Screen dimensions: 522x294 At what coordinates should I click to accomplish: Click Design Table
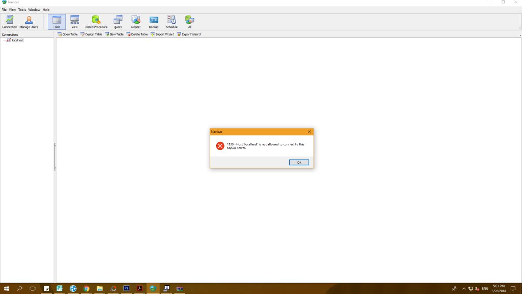(91, 34)
